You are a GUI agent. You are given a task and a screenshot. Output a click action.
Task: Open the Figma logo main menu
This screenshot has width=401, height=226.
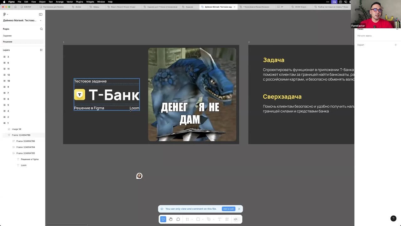click(5, 14)
